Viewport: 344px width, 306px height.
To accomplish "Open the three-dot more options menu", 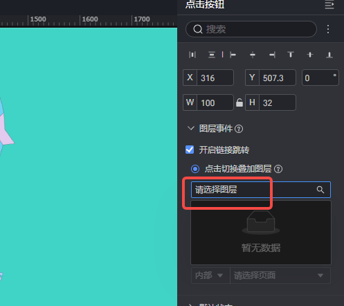I will (328, 29).
